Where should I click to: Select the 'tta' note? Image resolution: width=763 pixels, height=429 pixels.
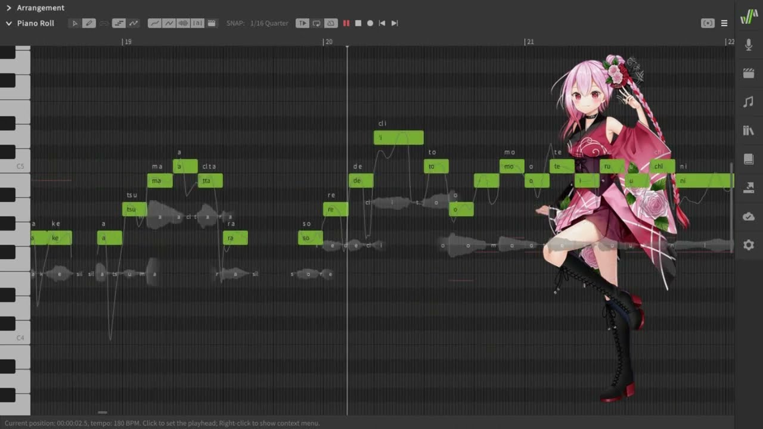pyautogui.click(x=210, y=181)
